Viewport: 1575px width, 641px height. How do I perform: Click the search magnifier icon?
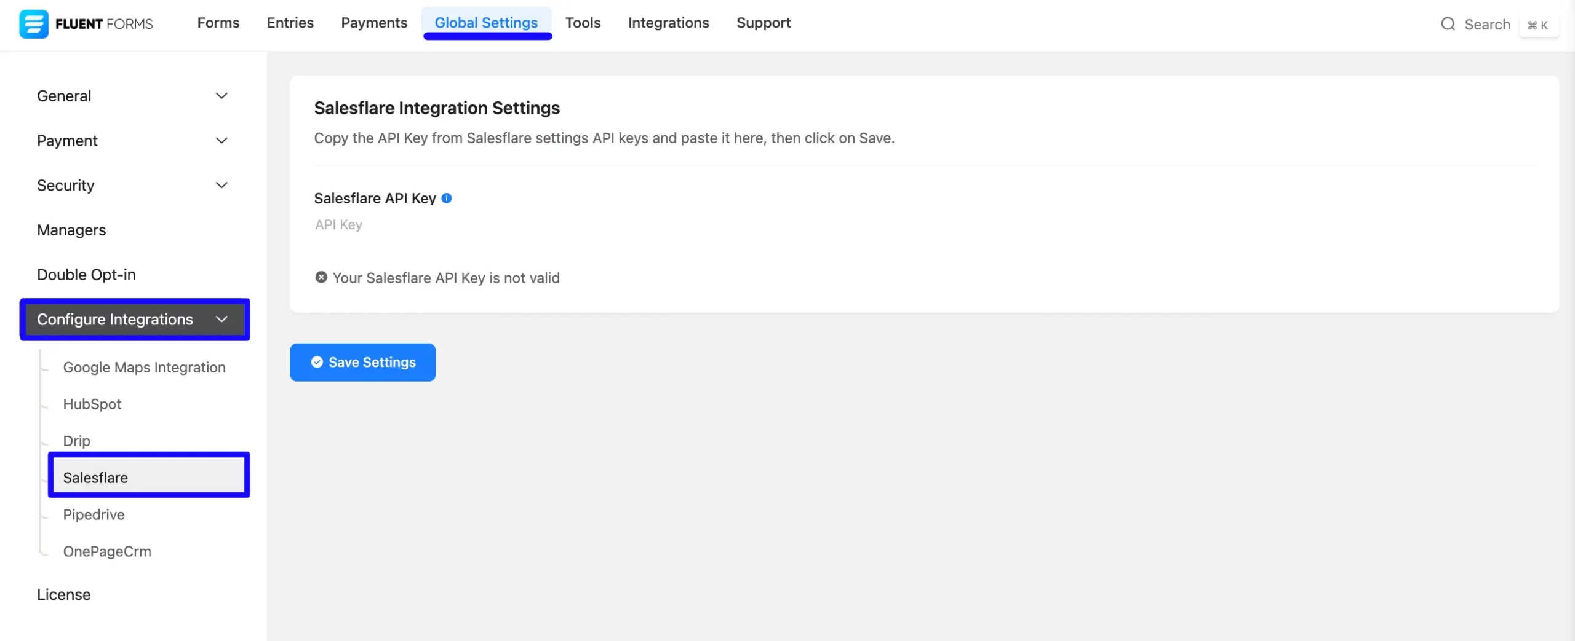(1448, 24)
